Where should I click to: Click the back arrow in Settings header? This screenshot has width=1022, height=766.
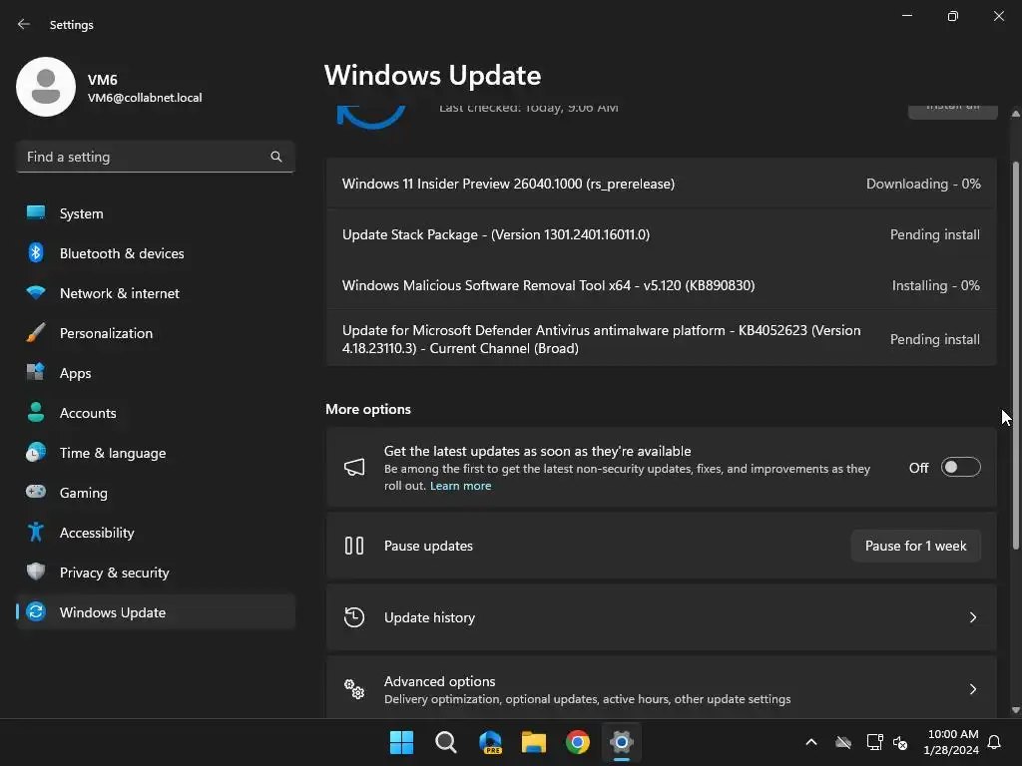(24, 24)
